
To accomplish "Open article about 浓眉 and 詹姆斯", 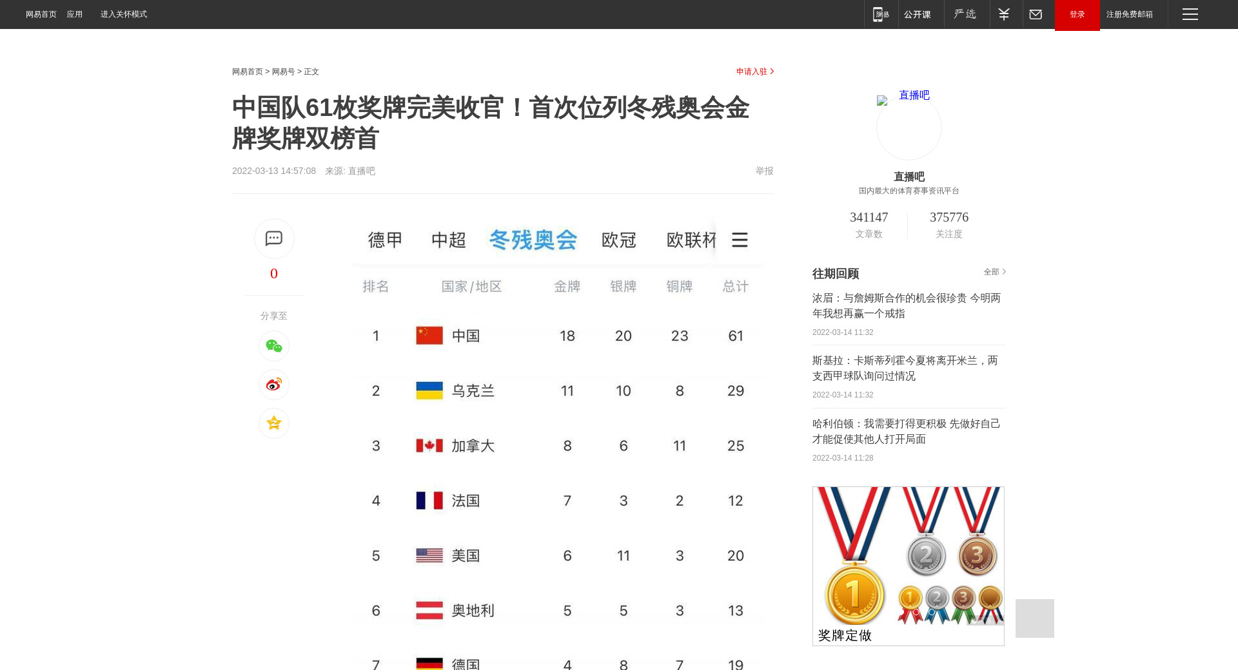I will (x=907, y=306).
